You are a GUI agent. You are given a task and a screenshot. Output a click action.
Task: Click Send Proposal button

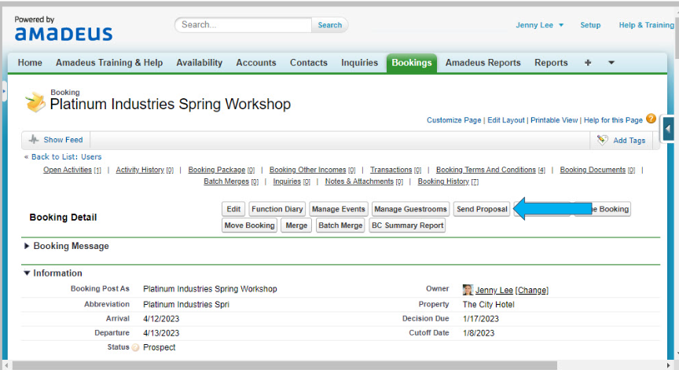click(x=482, y=209)
